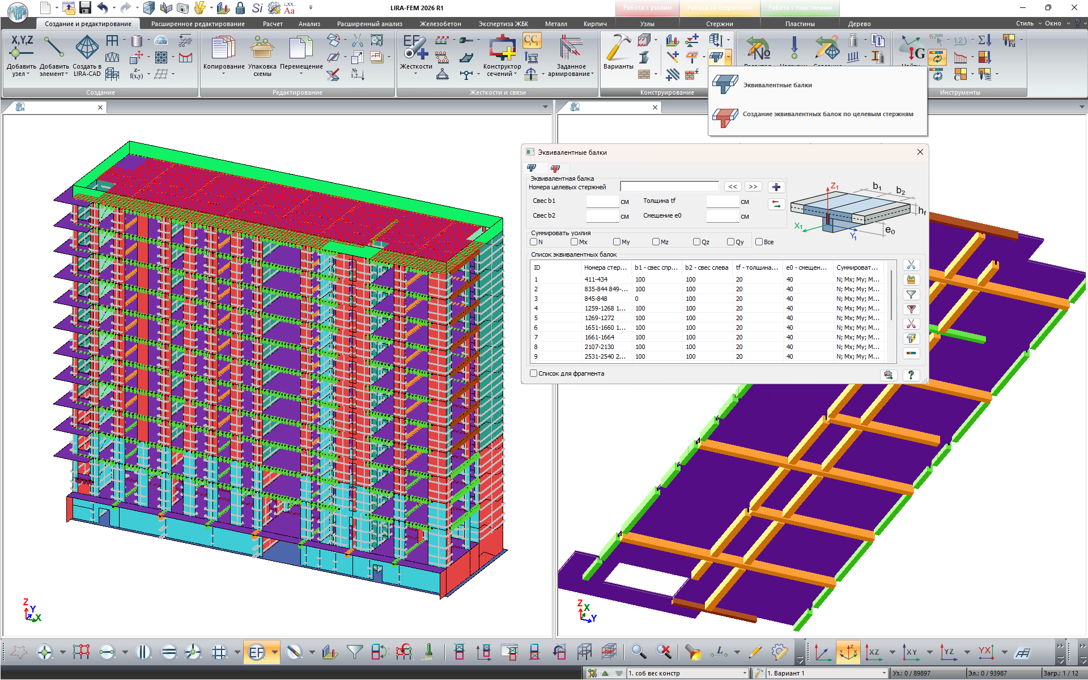Expand the load case со6 вес констр dropdown
Screen dimensions: 1088x680
coord(745,673)
